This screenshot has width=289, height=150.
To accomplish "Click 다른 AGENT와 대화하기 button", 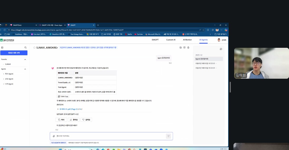I will [58, 143].
